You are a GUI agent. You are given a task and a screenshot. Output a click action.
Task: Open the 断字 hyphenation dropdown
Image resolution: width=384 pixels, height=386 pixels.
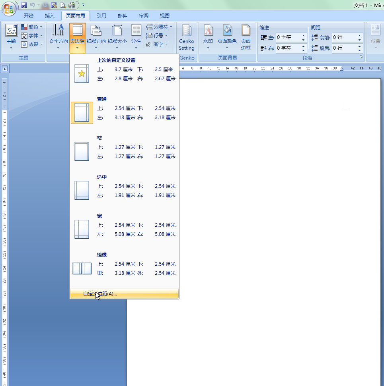click(x=157, y=44)
